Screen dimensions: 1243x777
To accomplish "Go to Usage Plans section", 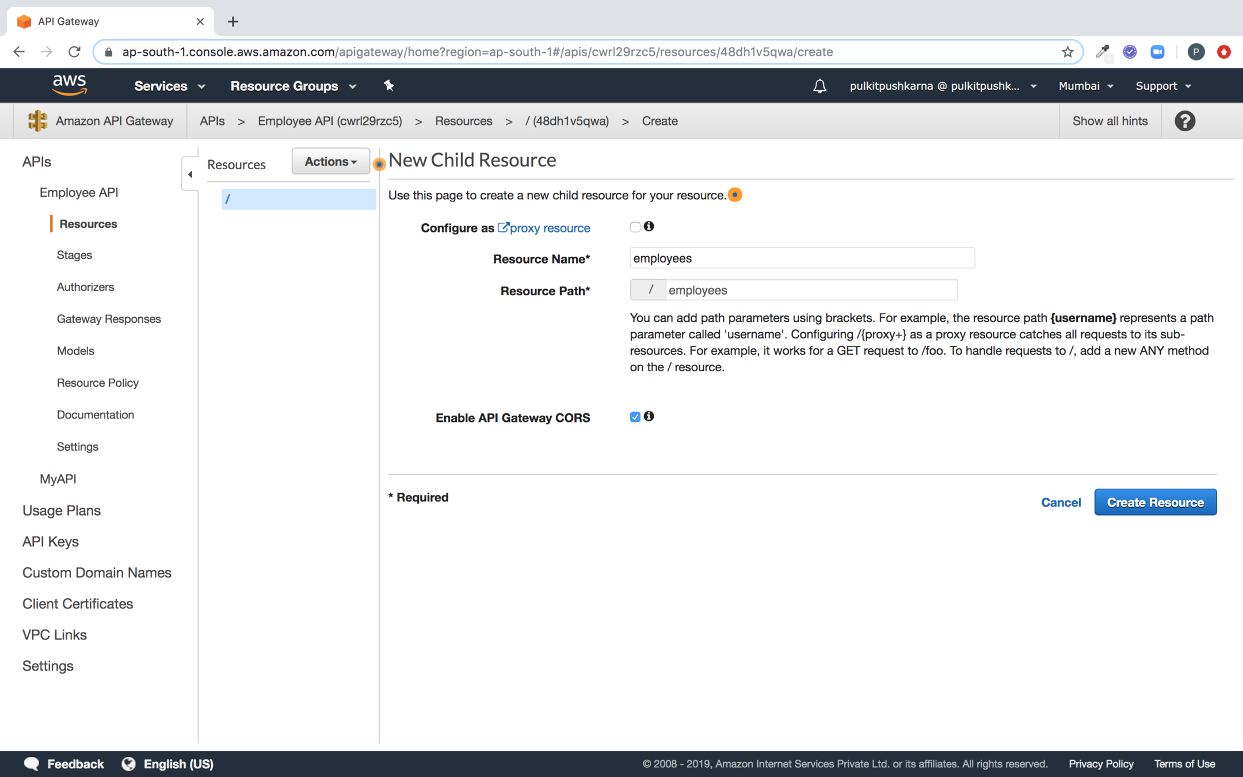I will tap(62, 511).
